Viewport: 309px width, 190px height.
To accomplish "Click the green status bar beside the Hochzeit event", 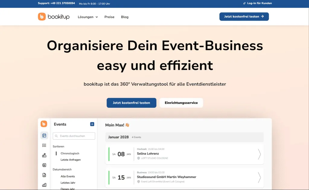I will point(109,154).
